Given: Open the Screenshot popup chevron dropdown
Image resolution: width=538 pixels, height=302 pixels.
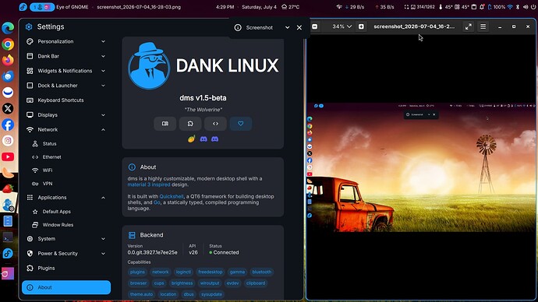Looking at the screenshot, I should tap(287, 27).
